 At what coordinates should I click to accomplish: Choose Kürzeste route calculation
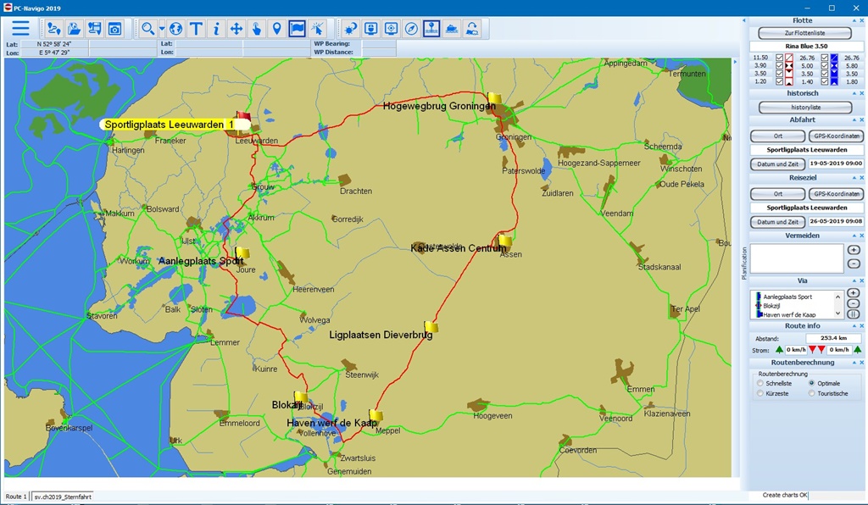pos(760,393)
